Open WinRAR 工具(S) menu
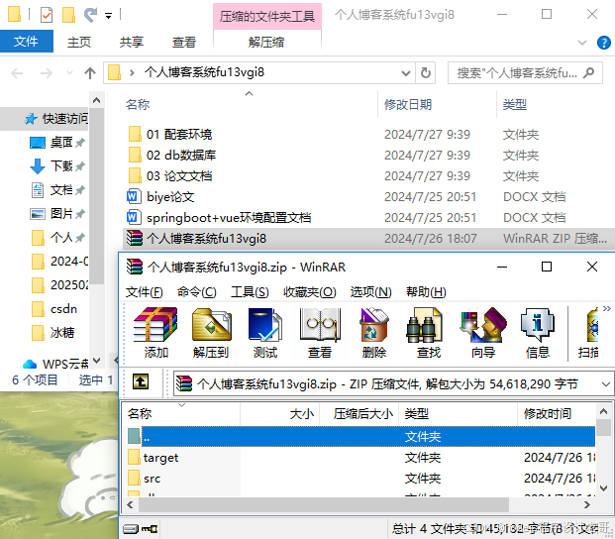 pos(250,292)
